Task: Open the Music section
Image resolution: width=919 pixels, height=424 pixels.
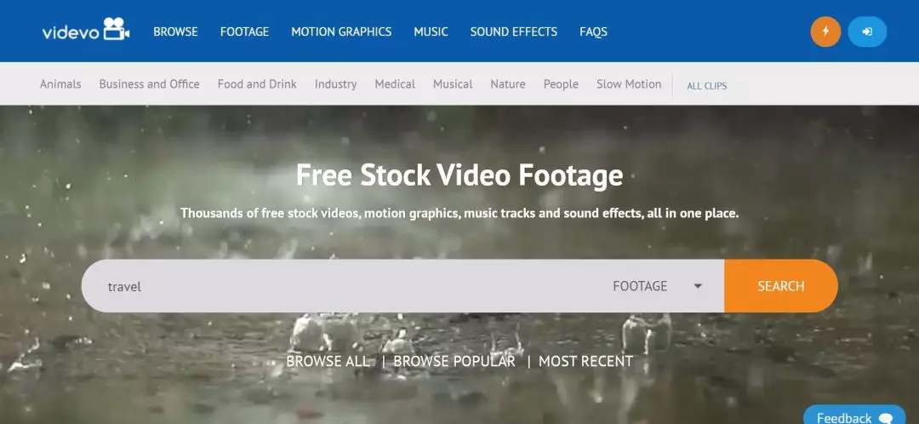Action: 431,32
